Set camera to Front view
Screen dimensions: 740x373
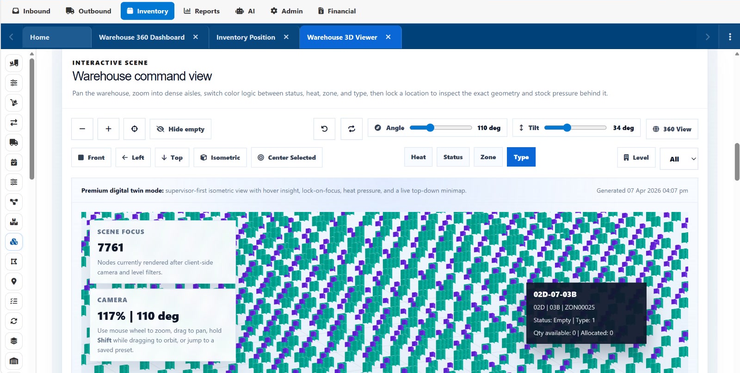click(x=92, y=157)
